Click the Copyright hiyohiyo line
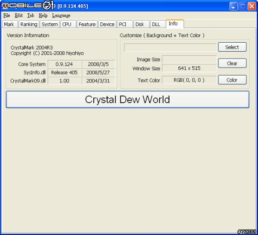This screenshot has width=258, height=235. tap(47, 53)
